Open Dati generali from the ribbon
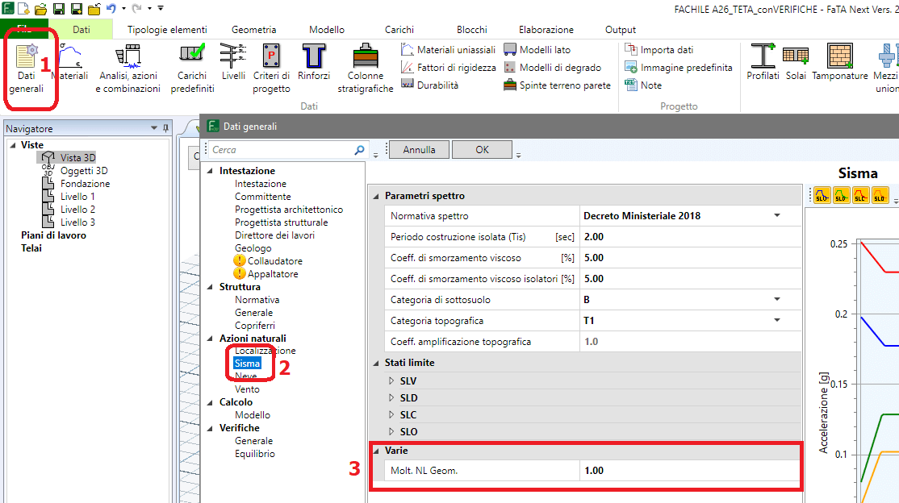This screenshot has width=899, height=503. [27, 69]
